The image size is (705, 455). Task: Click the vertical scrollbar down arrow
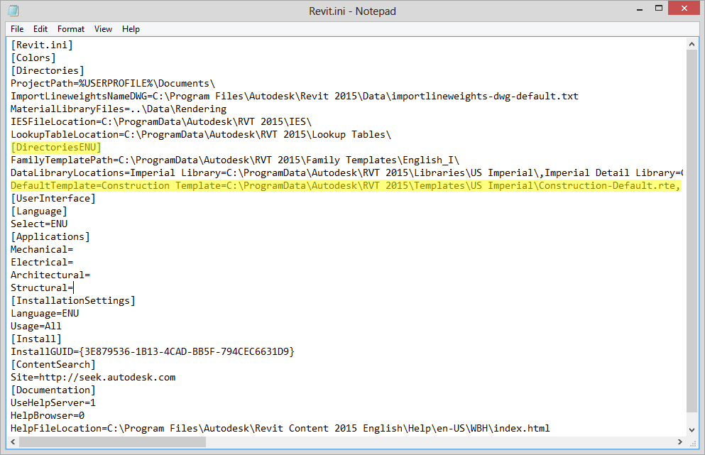pyautogui.click(x=692, y=430)
